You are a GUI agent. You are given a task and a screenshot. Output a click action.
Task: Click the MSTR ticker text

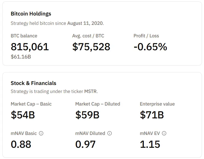tap(90, 91)
